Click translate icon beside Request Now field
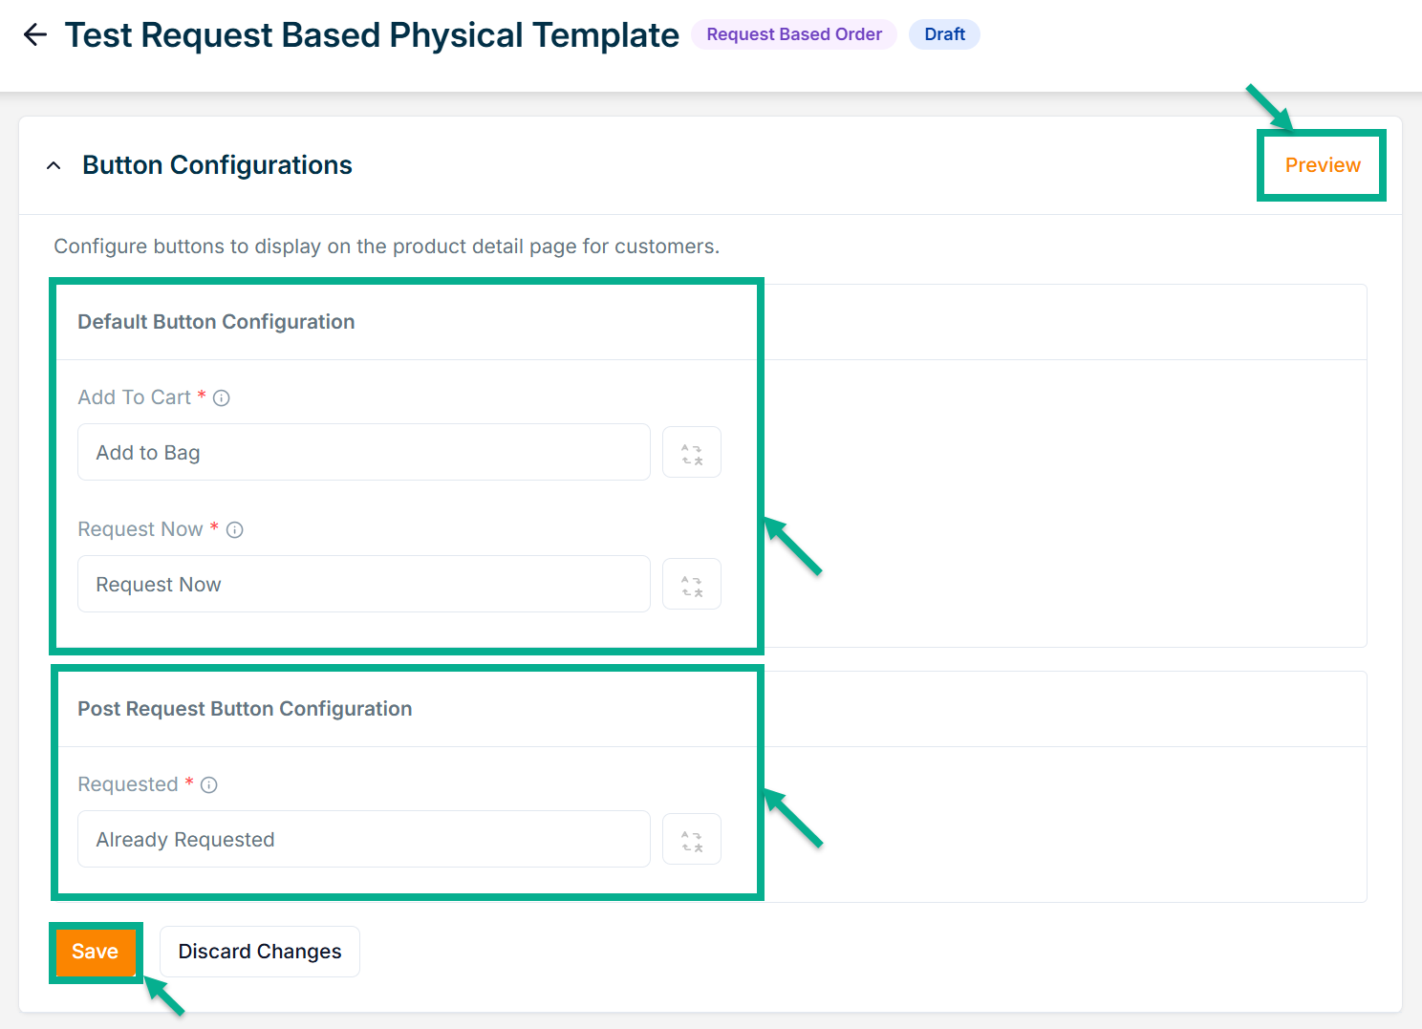 (x=692, y=585)
